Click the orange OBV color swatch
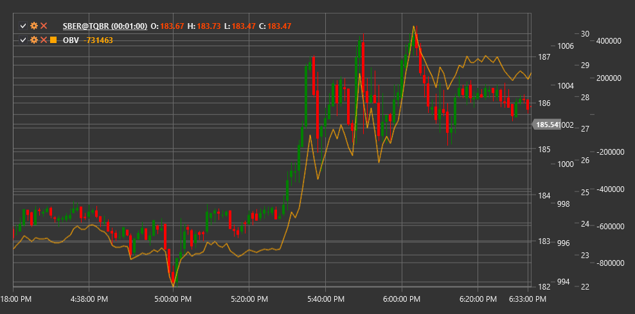This screenshot has height=314, width=635. (53, 40)
